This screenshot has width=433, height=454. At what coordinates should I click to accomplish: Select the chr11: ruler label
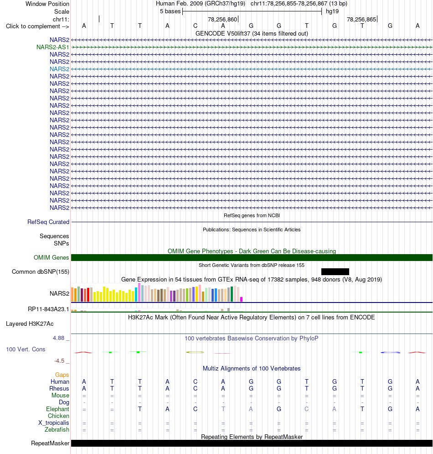tap(61, 20)
